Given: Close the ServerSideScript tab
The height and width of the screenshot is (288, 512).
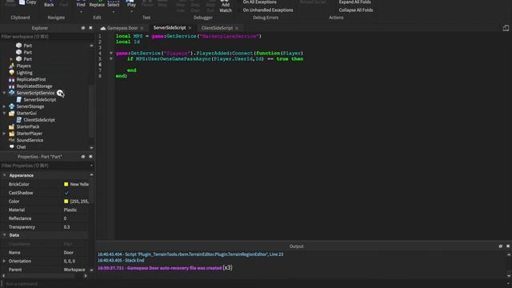Looking at the screenshot, I should tap(190, 28).
